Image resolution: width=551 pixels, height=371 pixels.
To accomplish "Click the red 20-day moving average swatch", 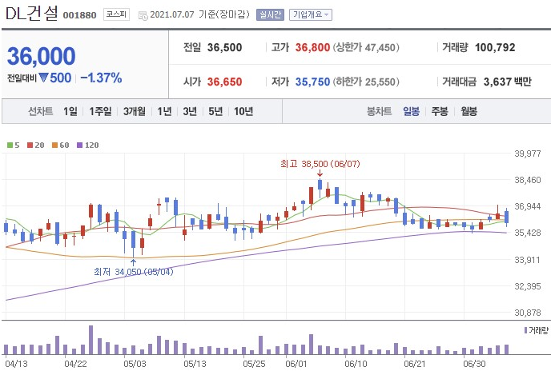I will pyautogui.click(x=30, y=145).
